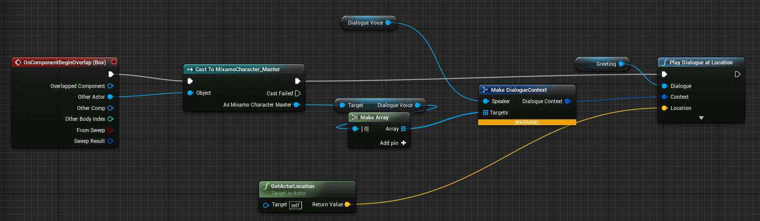
Task: Click the Sweep Result output pin
Action: pos(110,141)
